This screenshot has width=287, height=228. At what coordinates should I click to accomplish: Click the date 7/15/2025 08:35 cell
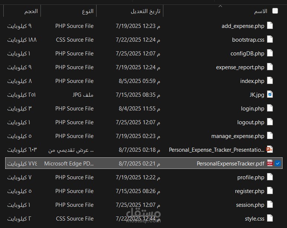coord(138,95)
